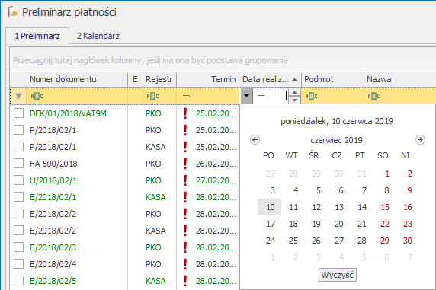Click overdue exclamation icon for FA 500/2018

click(x=185, y=164)
